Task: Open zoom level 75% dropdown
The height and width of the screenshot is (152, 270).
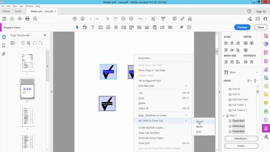Action: click(x=146, y=19)
